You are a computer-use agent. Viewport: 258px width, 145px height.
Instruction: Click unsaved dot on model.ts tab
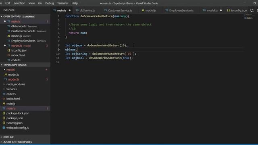(221, 10)
